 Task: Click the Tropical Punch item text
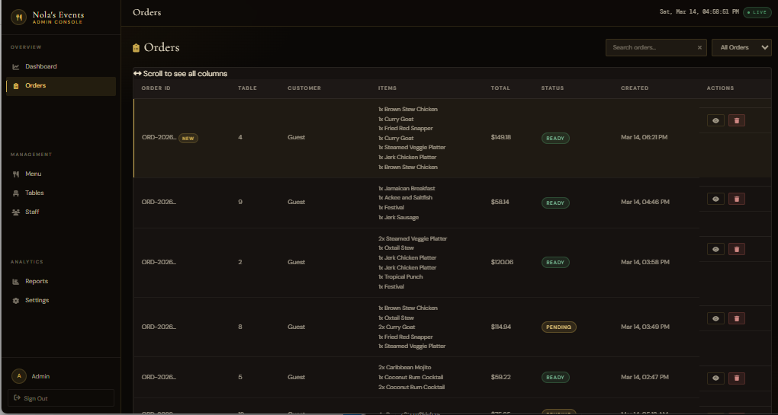click(400, 277)
